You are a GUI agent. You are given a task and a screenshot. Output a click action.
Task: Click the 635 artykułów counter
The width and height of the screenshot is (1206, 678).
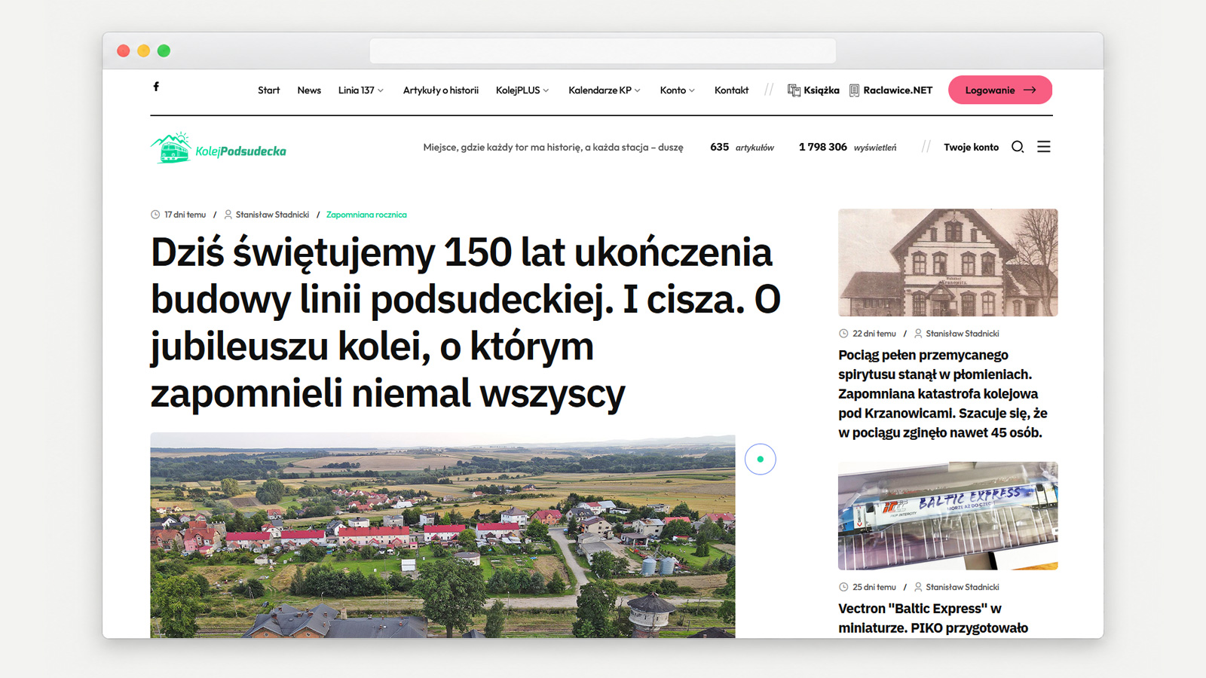pos(742,147)
